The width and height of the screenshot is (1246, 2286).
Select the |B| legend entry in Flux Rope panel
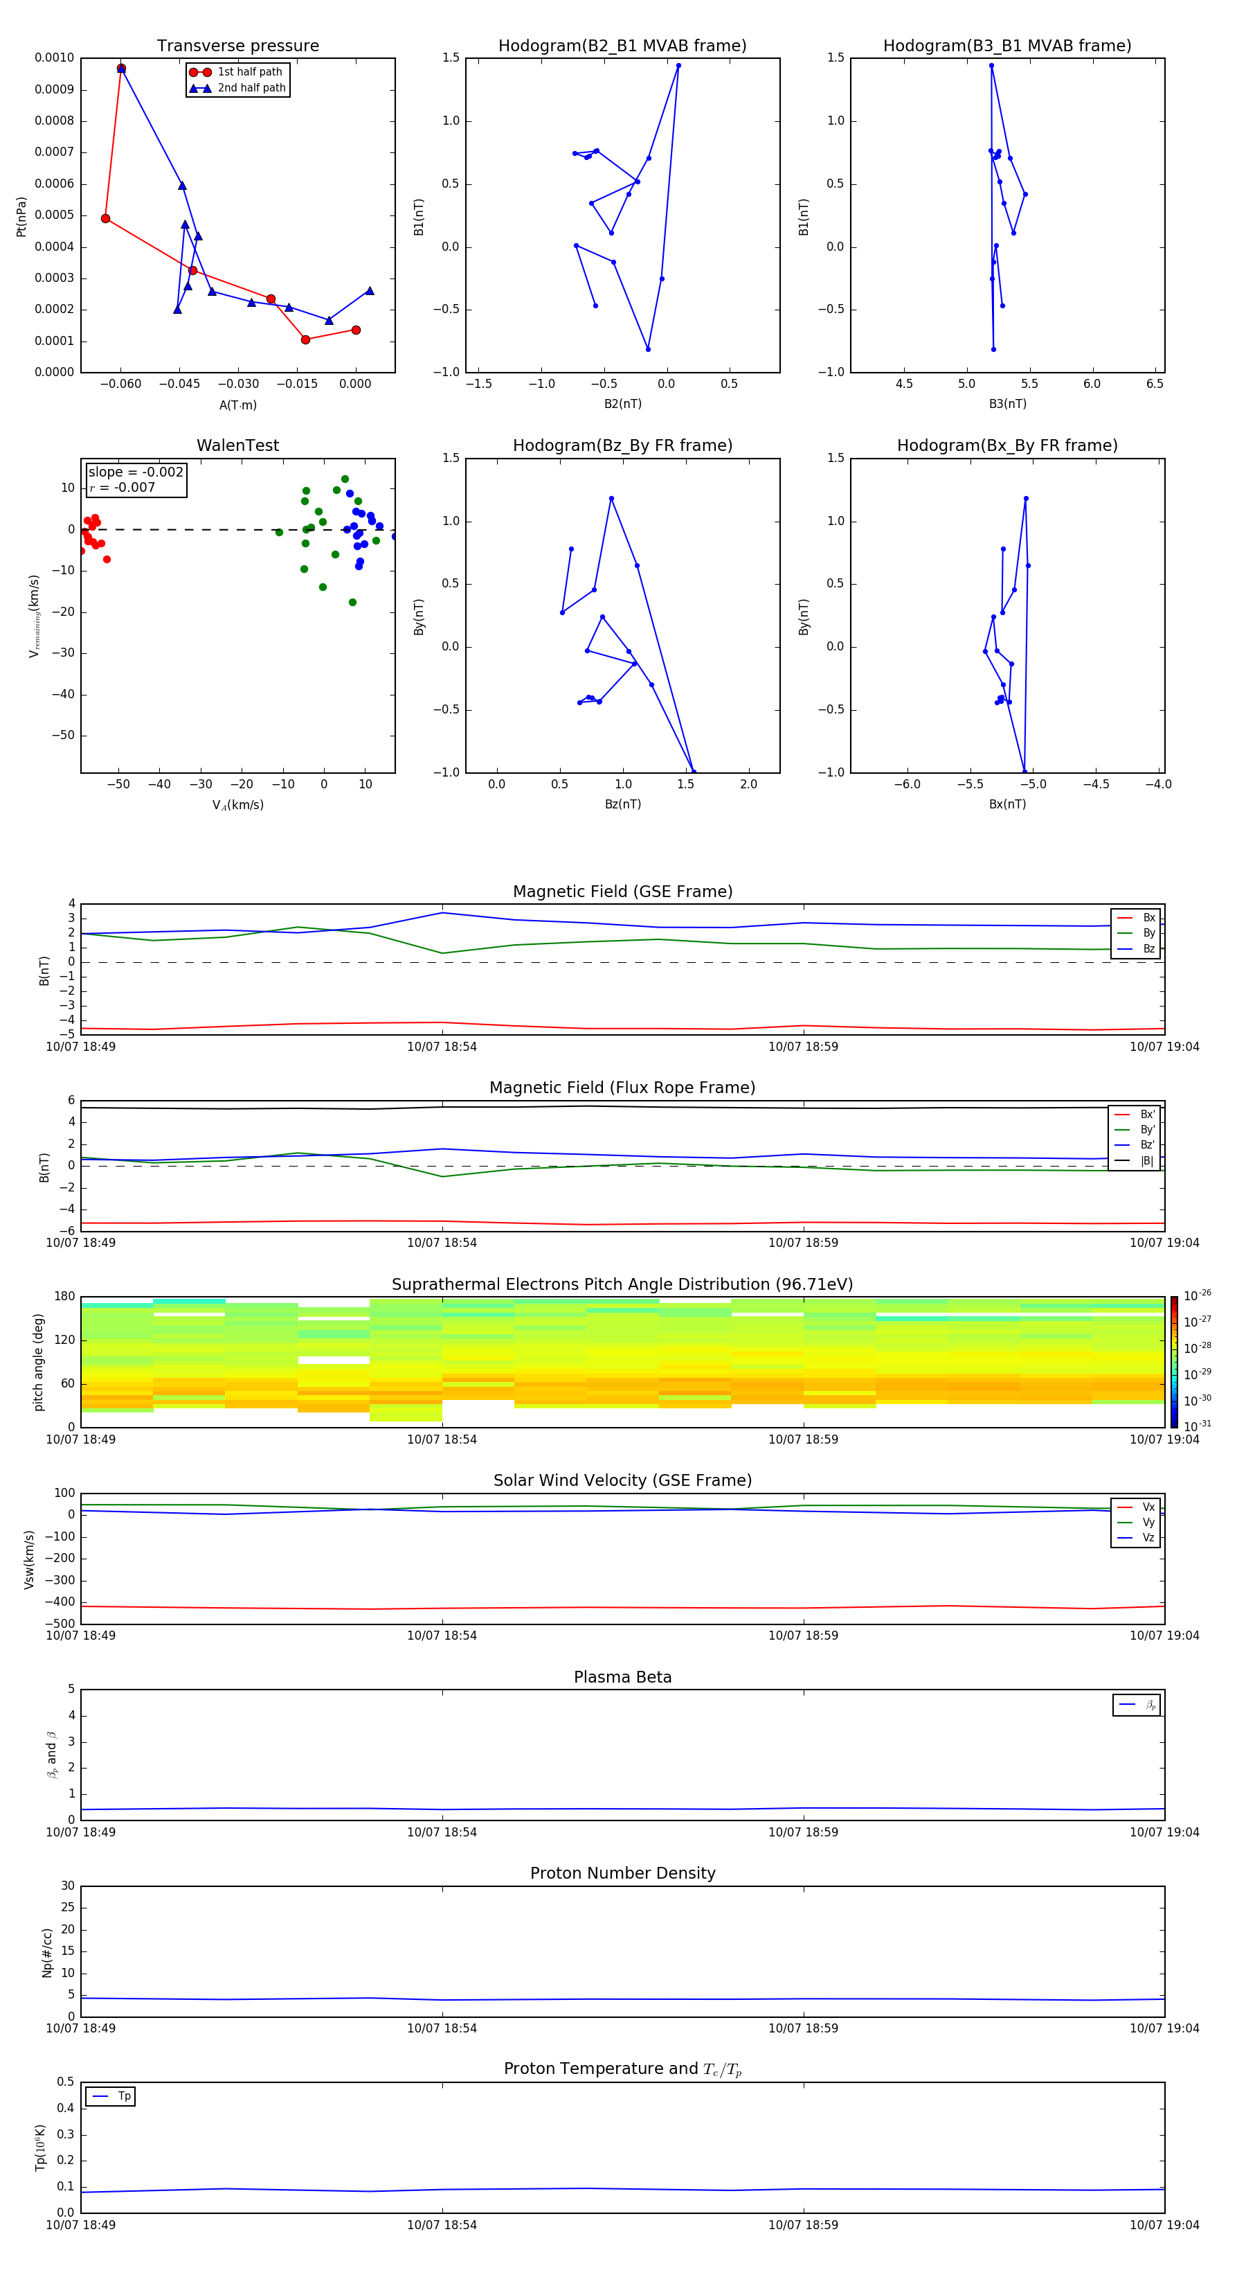pyautogui.click(x=1135, y=1161)
